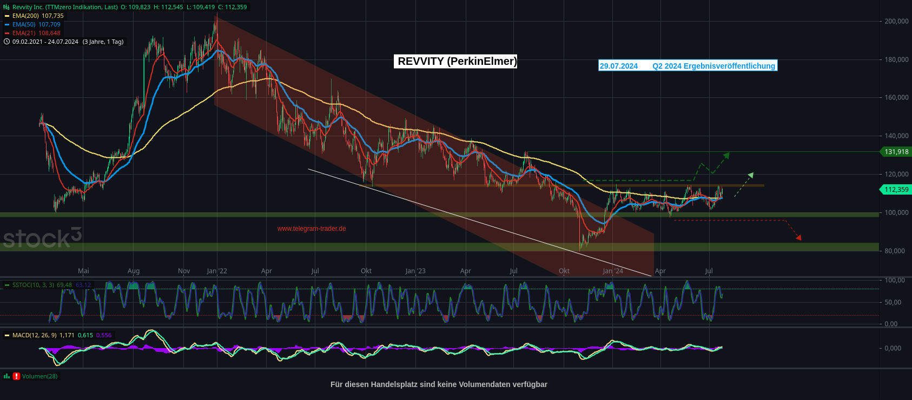This screenshot has width=912, height=400.
Task: Open the Volumen(28) indicator label
Action: coord(39,376)
